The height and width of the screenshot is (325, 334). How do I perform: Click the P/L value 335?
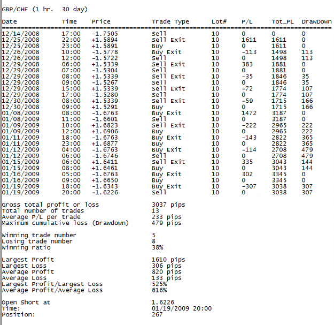[247, 162]
